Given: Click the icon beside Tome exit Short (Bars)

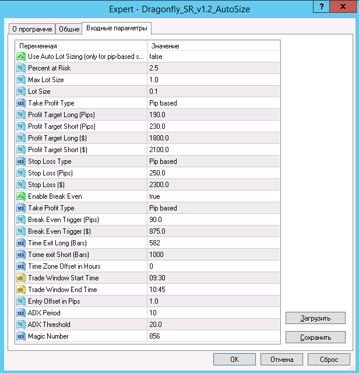Looking at the screenshot, I should [x=21, y=255].
